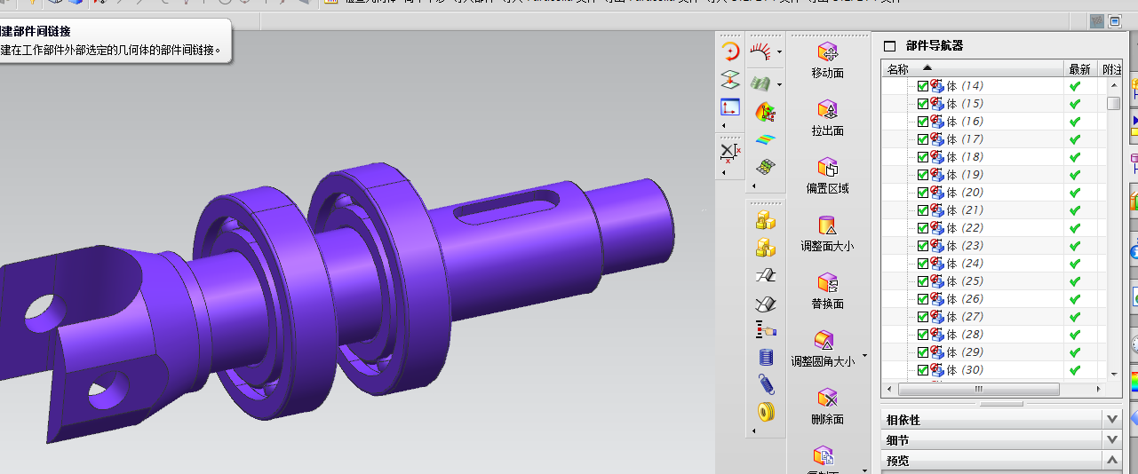Uncheck the checkbox for 体 (16)
Image resolution: width=1138 pixels, height=474 pixels.
[923, 122]
